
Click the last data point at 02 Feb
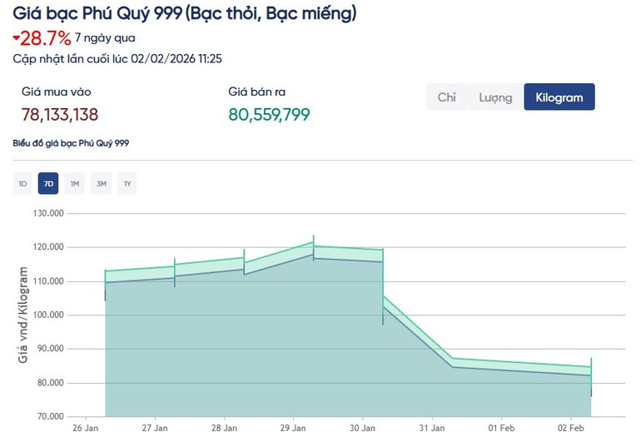click(591, 367)
